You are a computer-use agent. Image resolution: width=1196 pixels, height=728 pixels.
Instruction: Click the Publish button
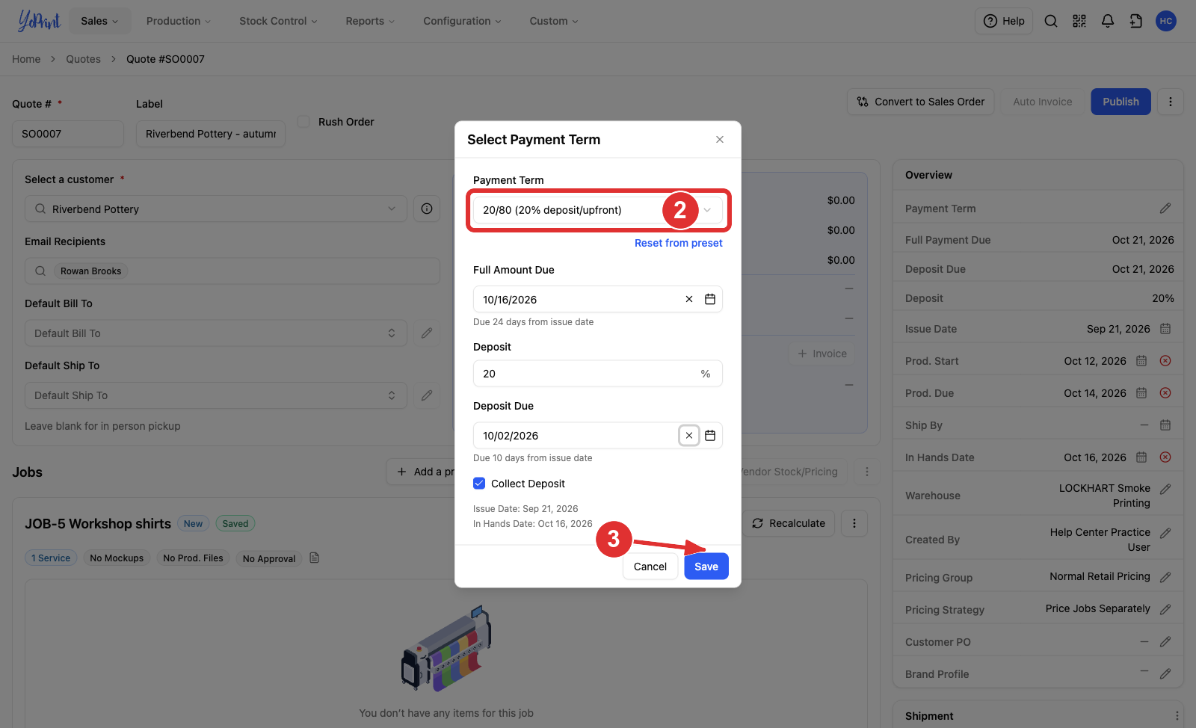point(1121,102)
